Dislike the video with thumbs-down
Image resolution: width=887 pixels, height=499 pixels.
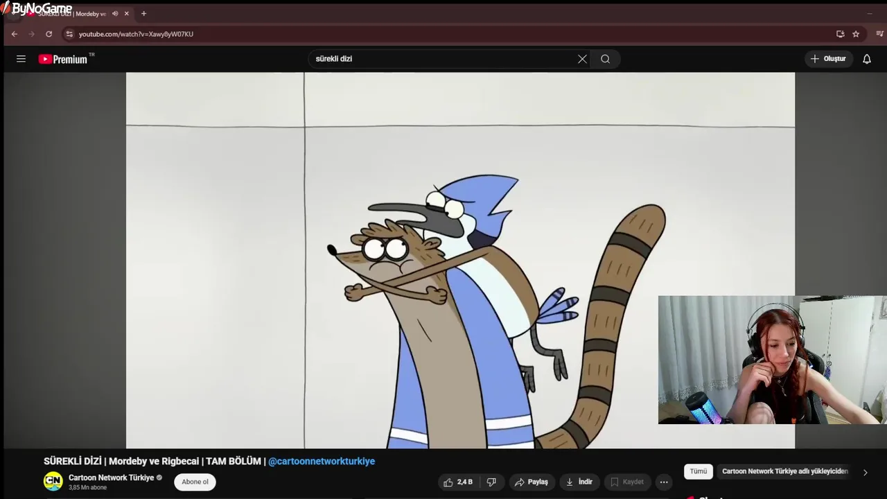pos(491,482)
